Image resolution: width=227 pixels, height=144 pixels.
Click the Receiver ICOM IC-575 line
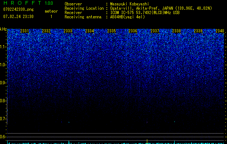(x=145, y=13)
